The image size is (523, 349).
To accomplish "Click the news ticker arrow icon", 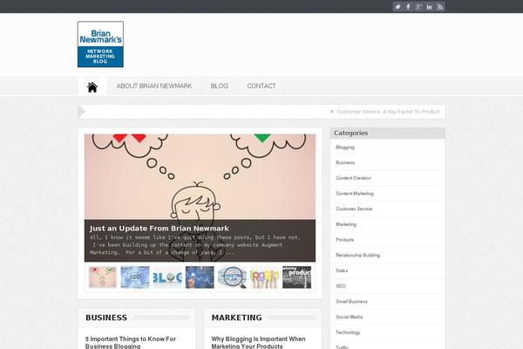I will click(82, 112).
